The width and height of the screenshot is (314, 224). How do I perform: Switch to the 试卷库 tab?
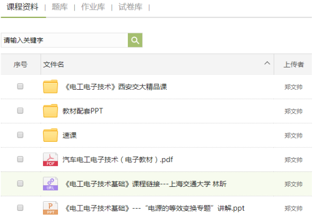click(x=130, y=7)
